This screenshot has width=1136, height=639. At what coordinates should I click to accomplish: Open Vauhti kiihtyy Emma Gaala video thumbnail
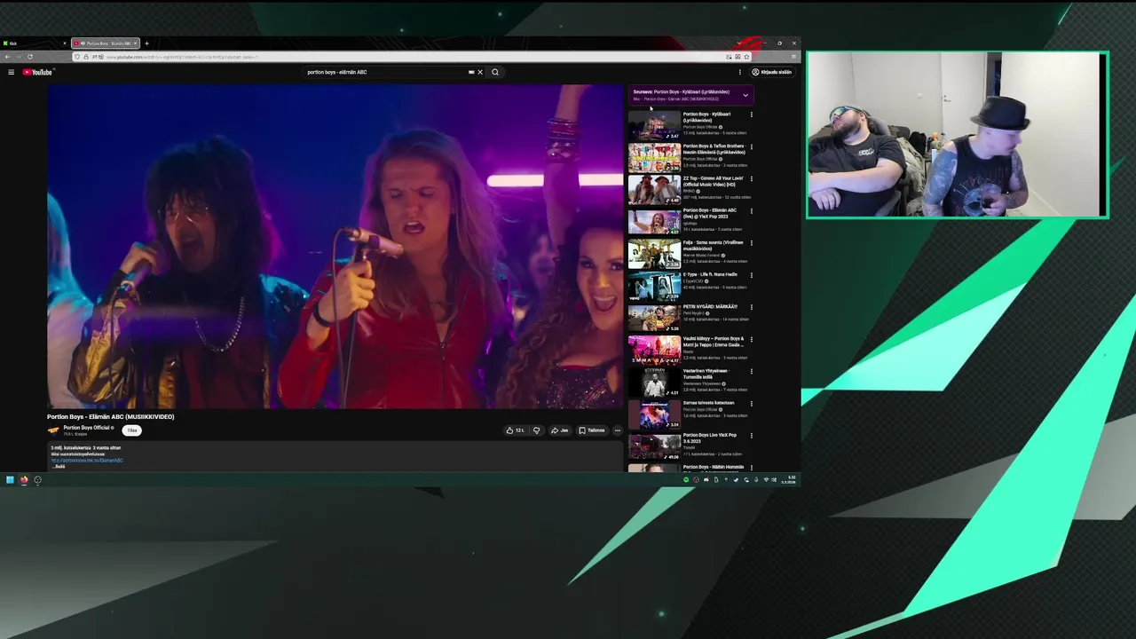coord(654,350)
